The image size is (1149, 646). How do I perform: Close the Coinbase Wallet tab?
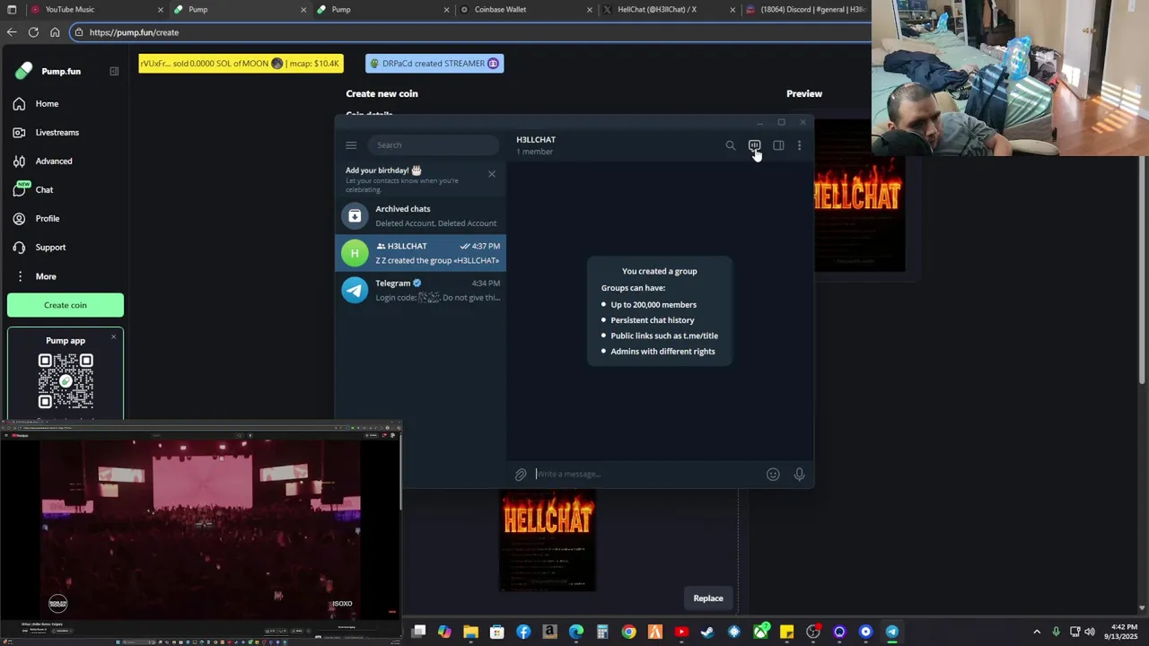pyautogui.click(x=590, y=10)
